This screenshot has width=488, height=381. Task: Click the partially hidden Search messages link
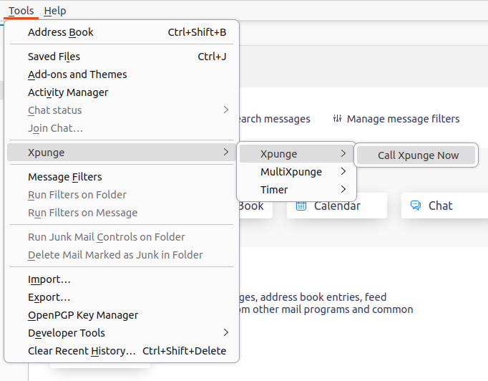pyautogui.click(x=275, y=119)
